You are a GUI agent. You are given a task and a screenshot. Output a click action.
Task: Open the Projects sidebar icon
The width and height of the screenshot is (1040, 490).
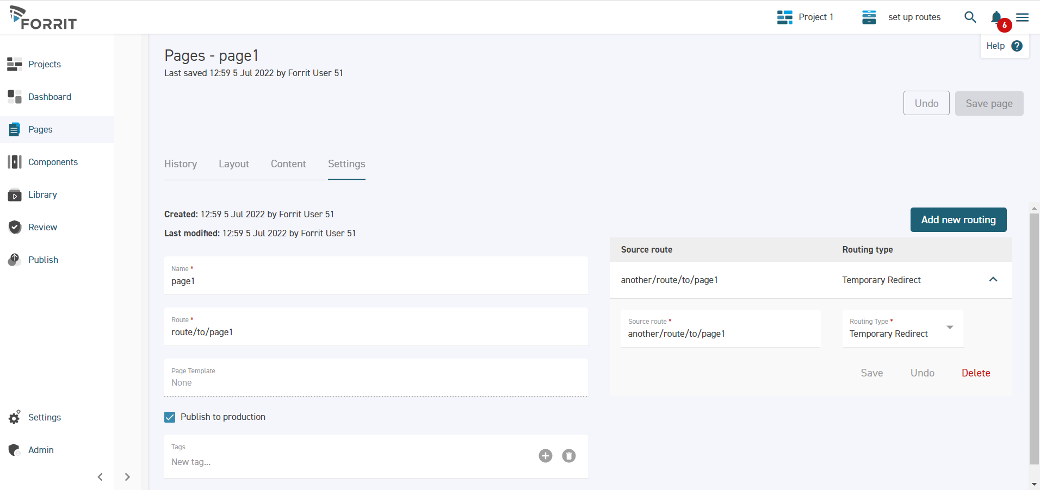pos(15,64)
